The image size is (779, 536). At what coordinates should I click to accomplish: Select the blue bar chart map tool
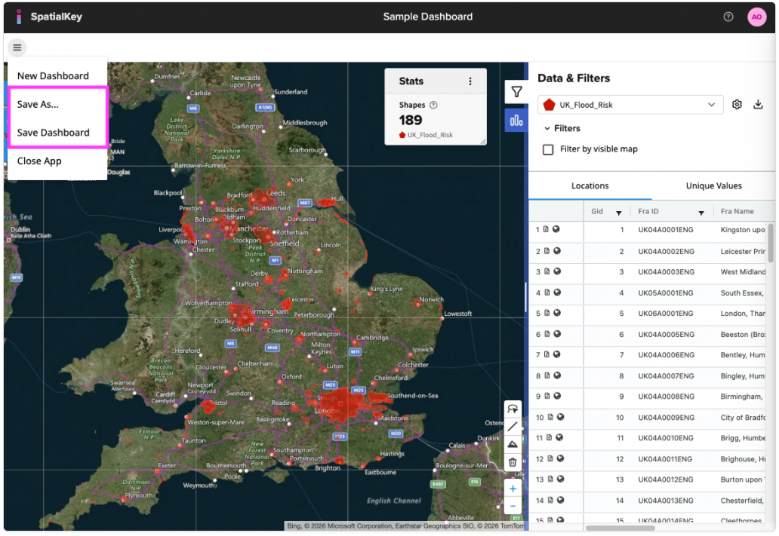pos(516,120)
